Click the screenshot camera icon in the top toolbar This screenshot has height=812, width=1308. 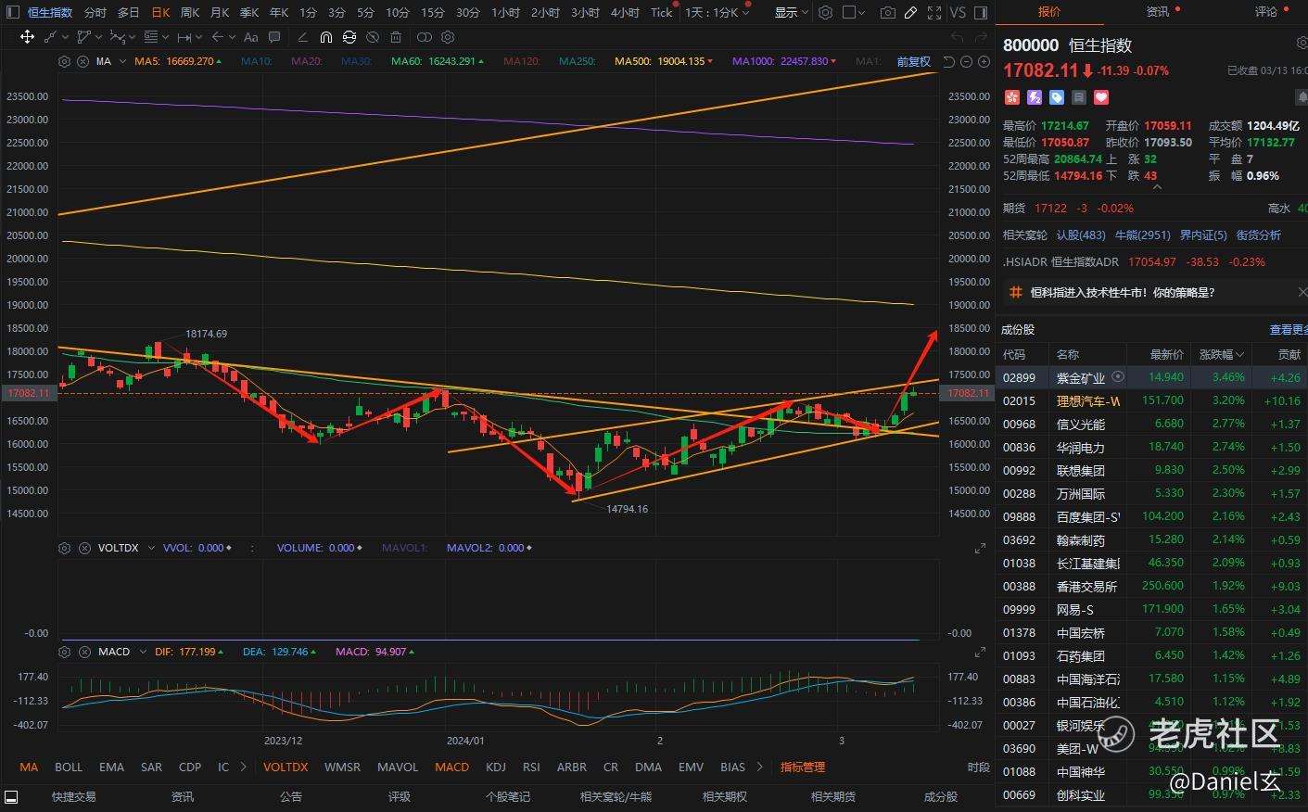[888, 12]
